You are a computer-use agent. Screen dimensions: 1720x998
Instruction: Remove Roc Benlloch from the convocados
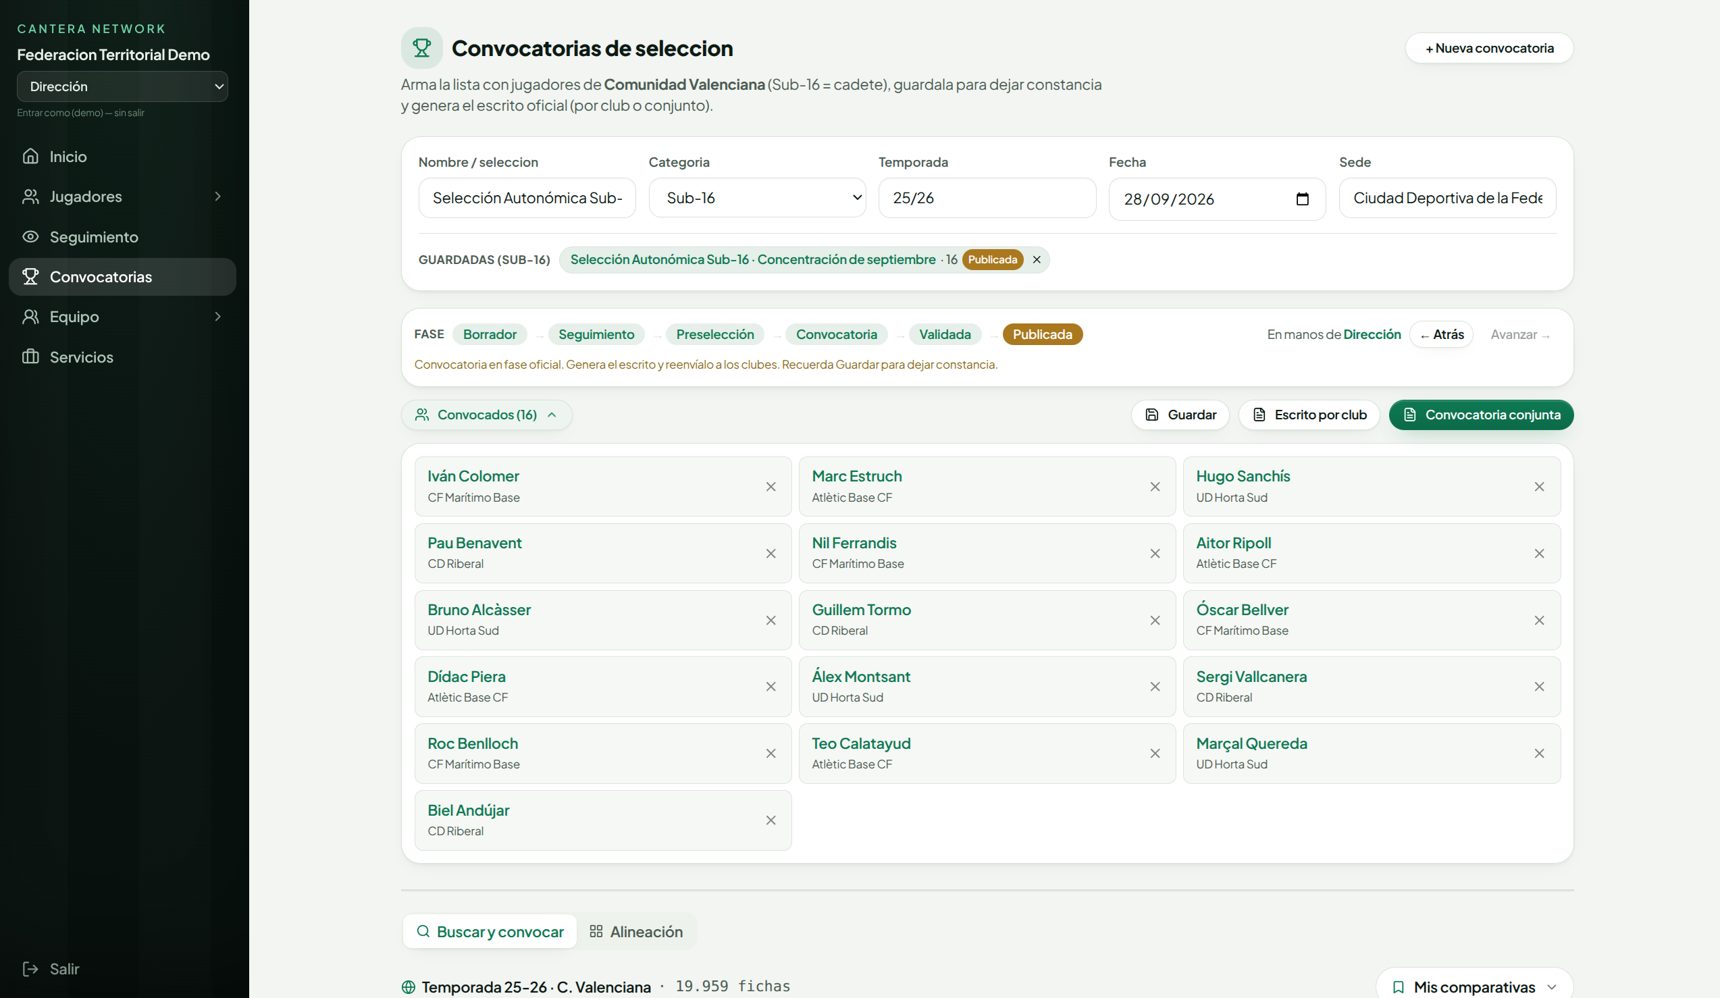click(x=771, y=754)
